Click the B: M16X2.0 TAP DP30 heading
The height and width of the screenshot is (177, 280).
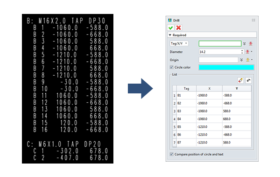[66, 21]
